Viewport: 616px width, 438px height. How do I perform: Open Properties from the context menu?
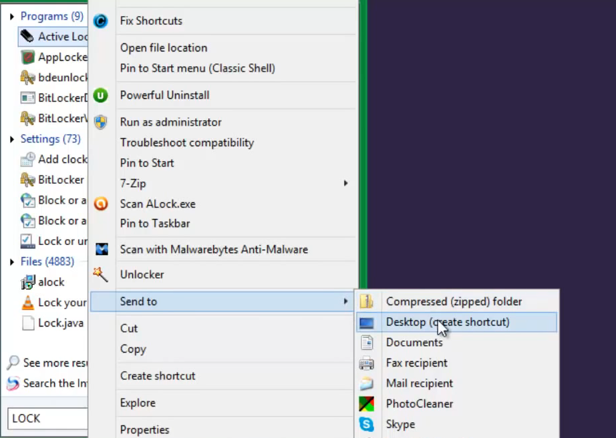[x=144, y=430]
